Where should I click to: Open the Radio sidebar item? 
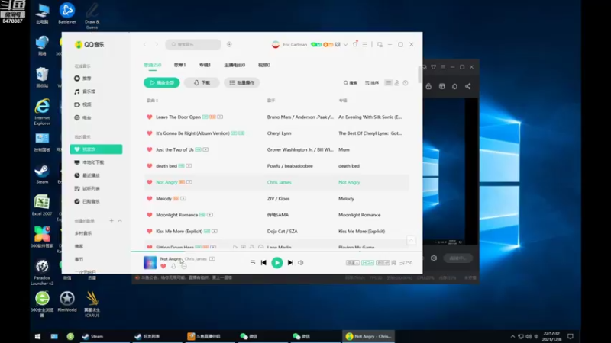tap(96, 118)
